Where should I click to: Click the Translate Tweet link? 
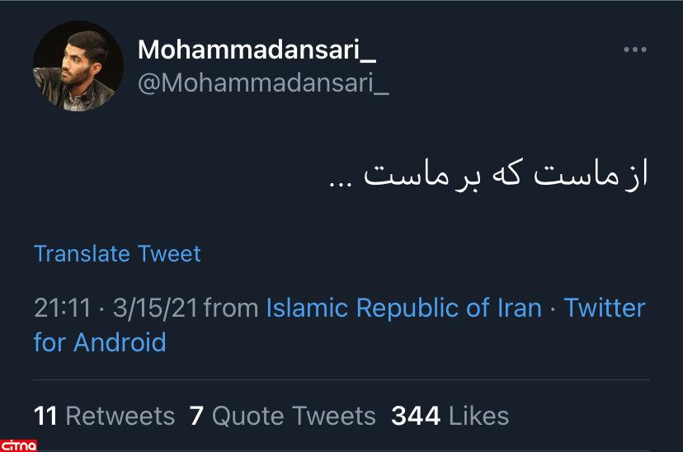[x=117, y=253]
